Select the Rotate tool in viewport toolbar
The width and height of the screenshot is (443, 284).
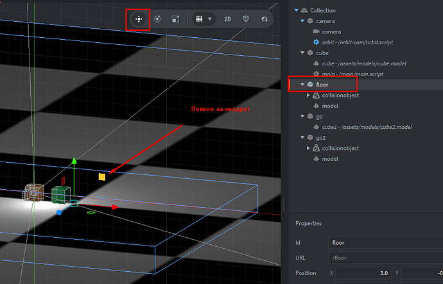coord(157,19)
